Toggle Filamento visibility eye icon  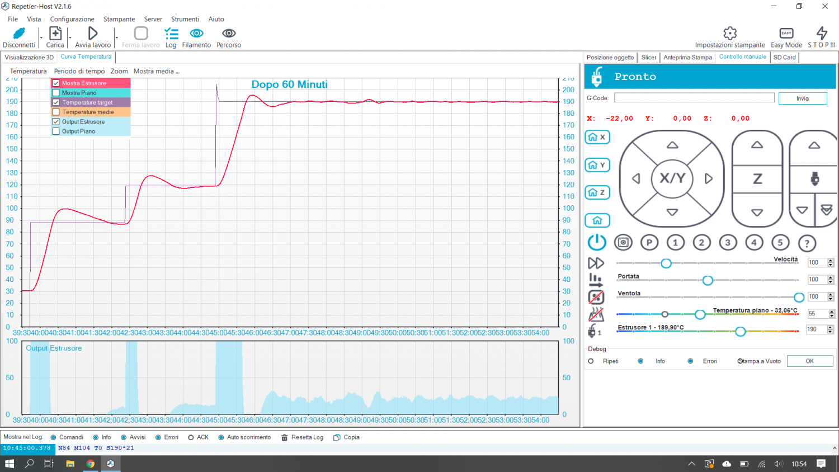[196, 34]
